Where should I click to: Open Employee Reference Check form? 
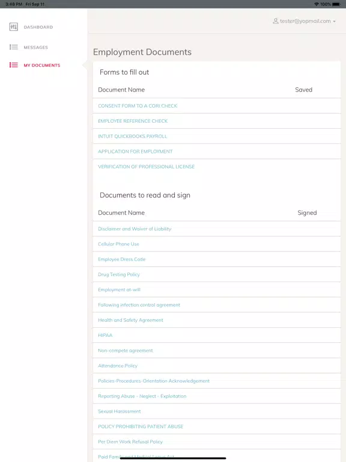click(x=133, y=121)
